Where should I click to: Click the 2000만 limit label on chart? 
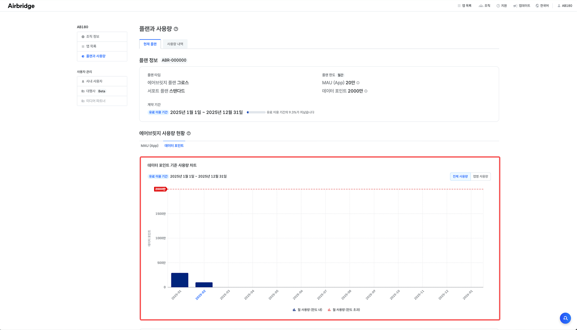point(160,189)
